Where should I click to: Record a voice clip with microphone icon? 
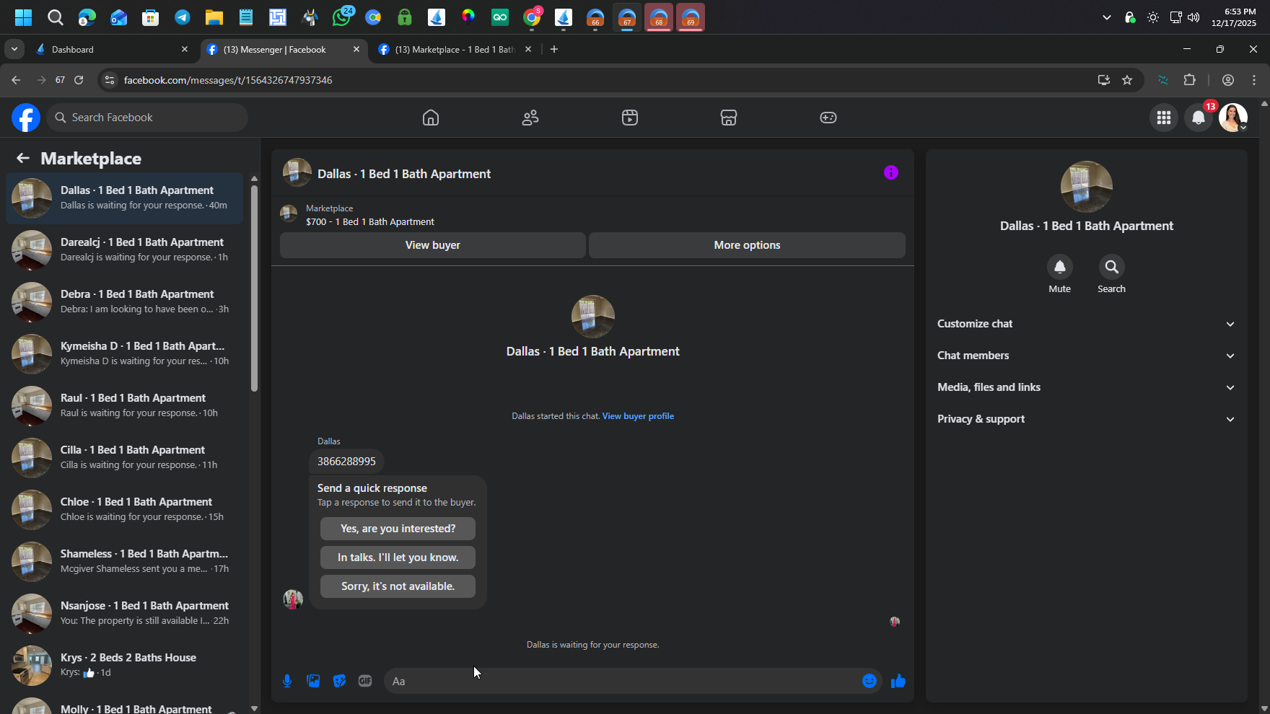pyautogui.click(x=287, y=681)
